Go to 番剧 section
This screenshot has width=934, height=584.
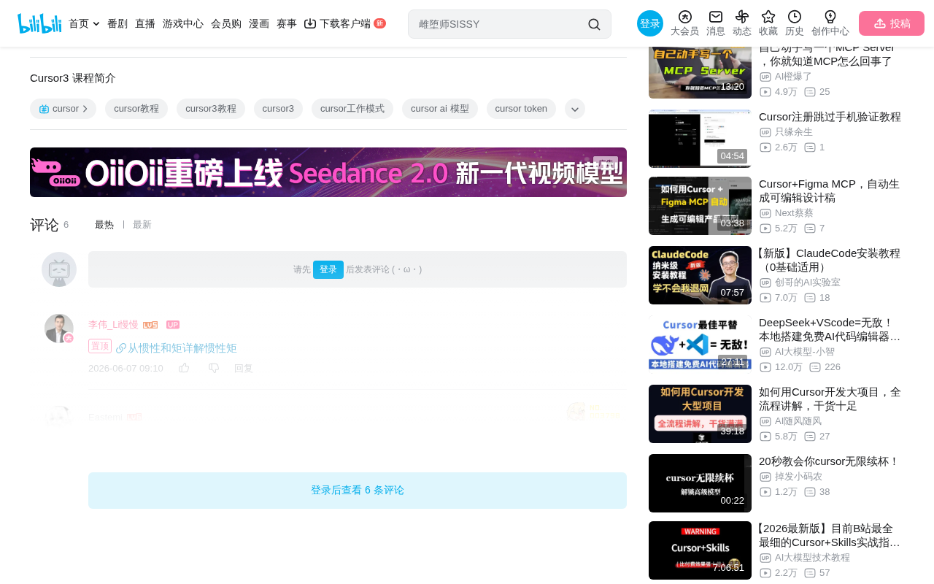coord(117,24)
